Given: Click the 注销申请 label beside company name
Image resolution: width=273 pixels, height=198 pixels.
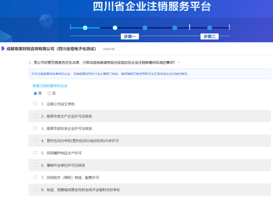Looking at the screenshot, I should 109,49.
